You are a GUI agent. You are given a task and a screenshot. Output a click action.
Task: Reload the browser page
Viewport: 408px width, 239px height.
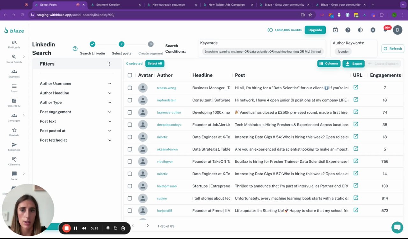[22, 15]
